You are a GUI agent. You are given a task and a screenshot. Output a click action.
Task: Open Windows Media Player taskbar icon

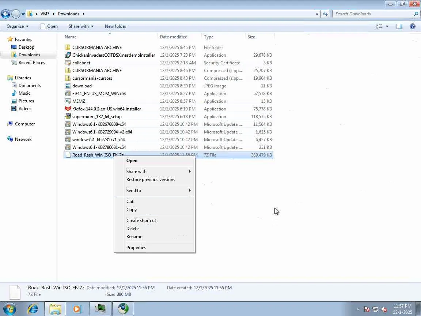point(77,309)
